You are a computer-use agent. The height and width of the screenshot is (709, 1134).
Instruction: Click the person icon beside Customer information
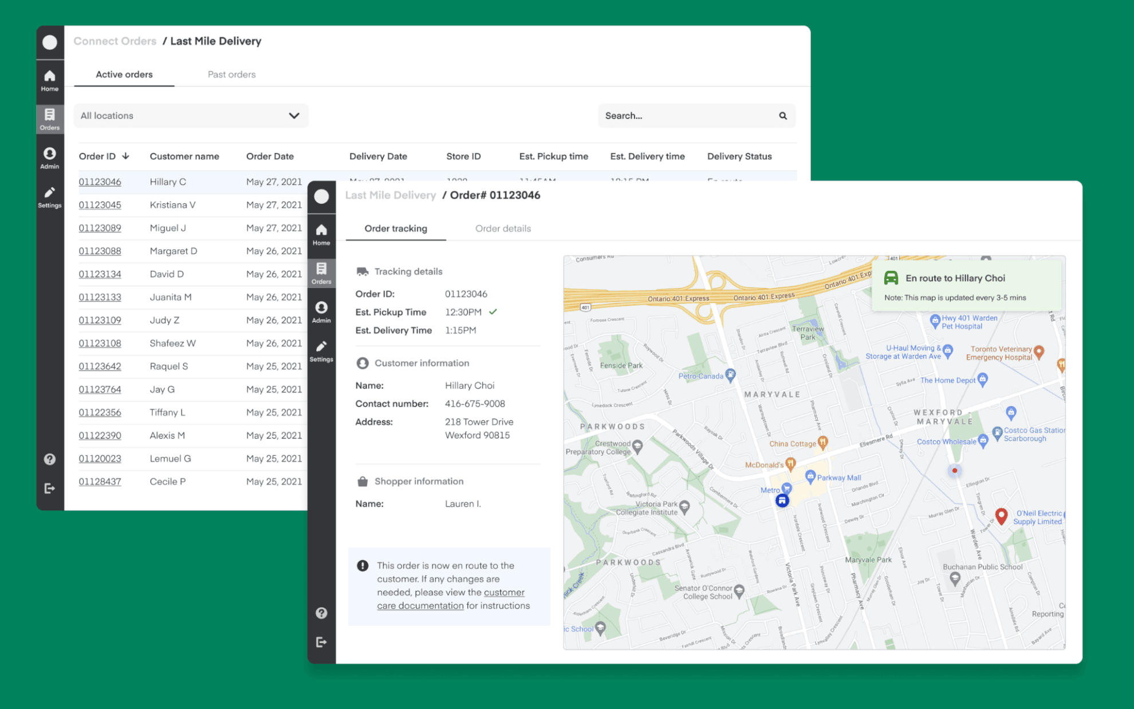(363, 363)
